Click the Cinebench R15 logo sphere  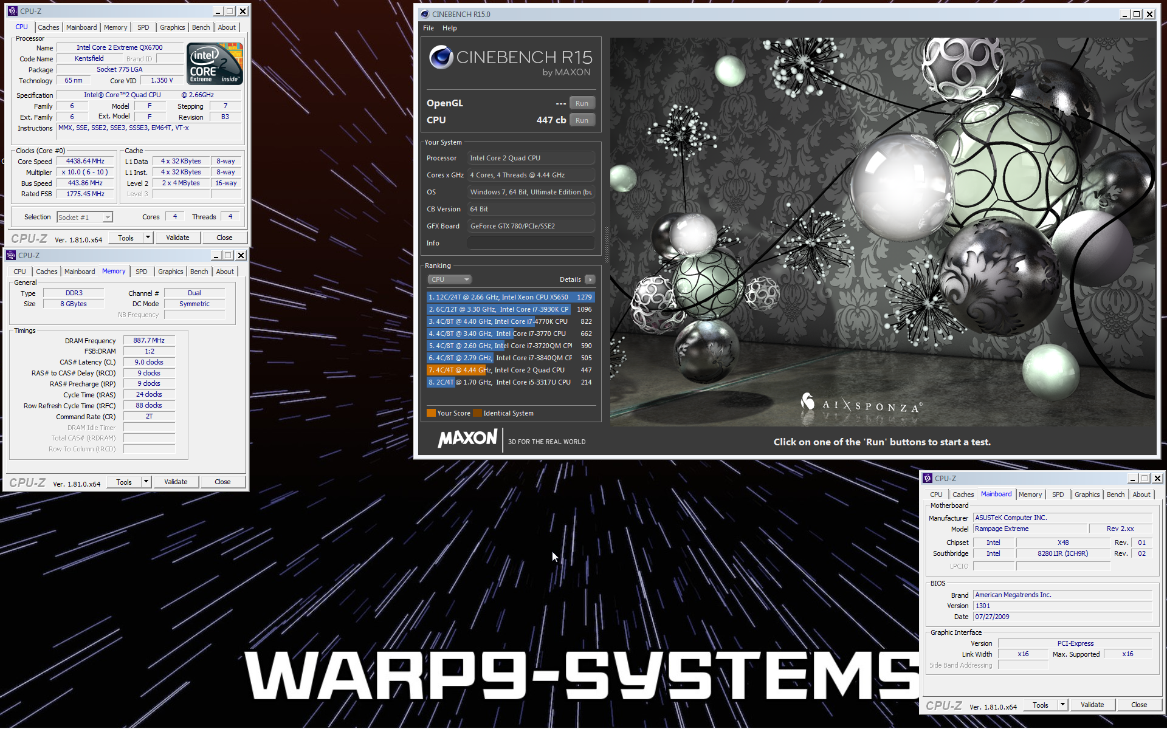click(x=441, y=58)
